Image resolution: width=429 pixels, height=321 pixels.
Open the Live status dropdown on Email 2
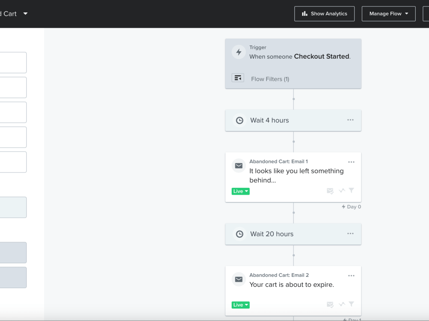[x=240, y=305]
